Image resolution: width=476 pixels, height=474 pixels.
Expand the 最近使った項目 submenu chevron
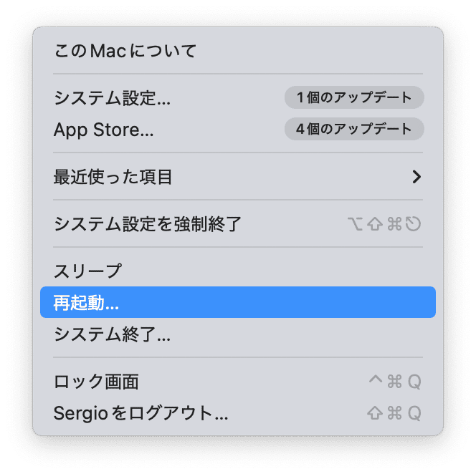click(416, 177)
